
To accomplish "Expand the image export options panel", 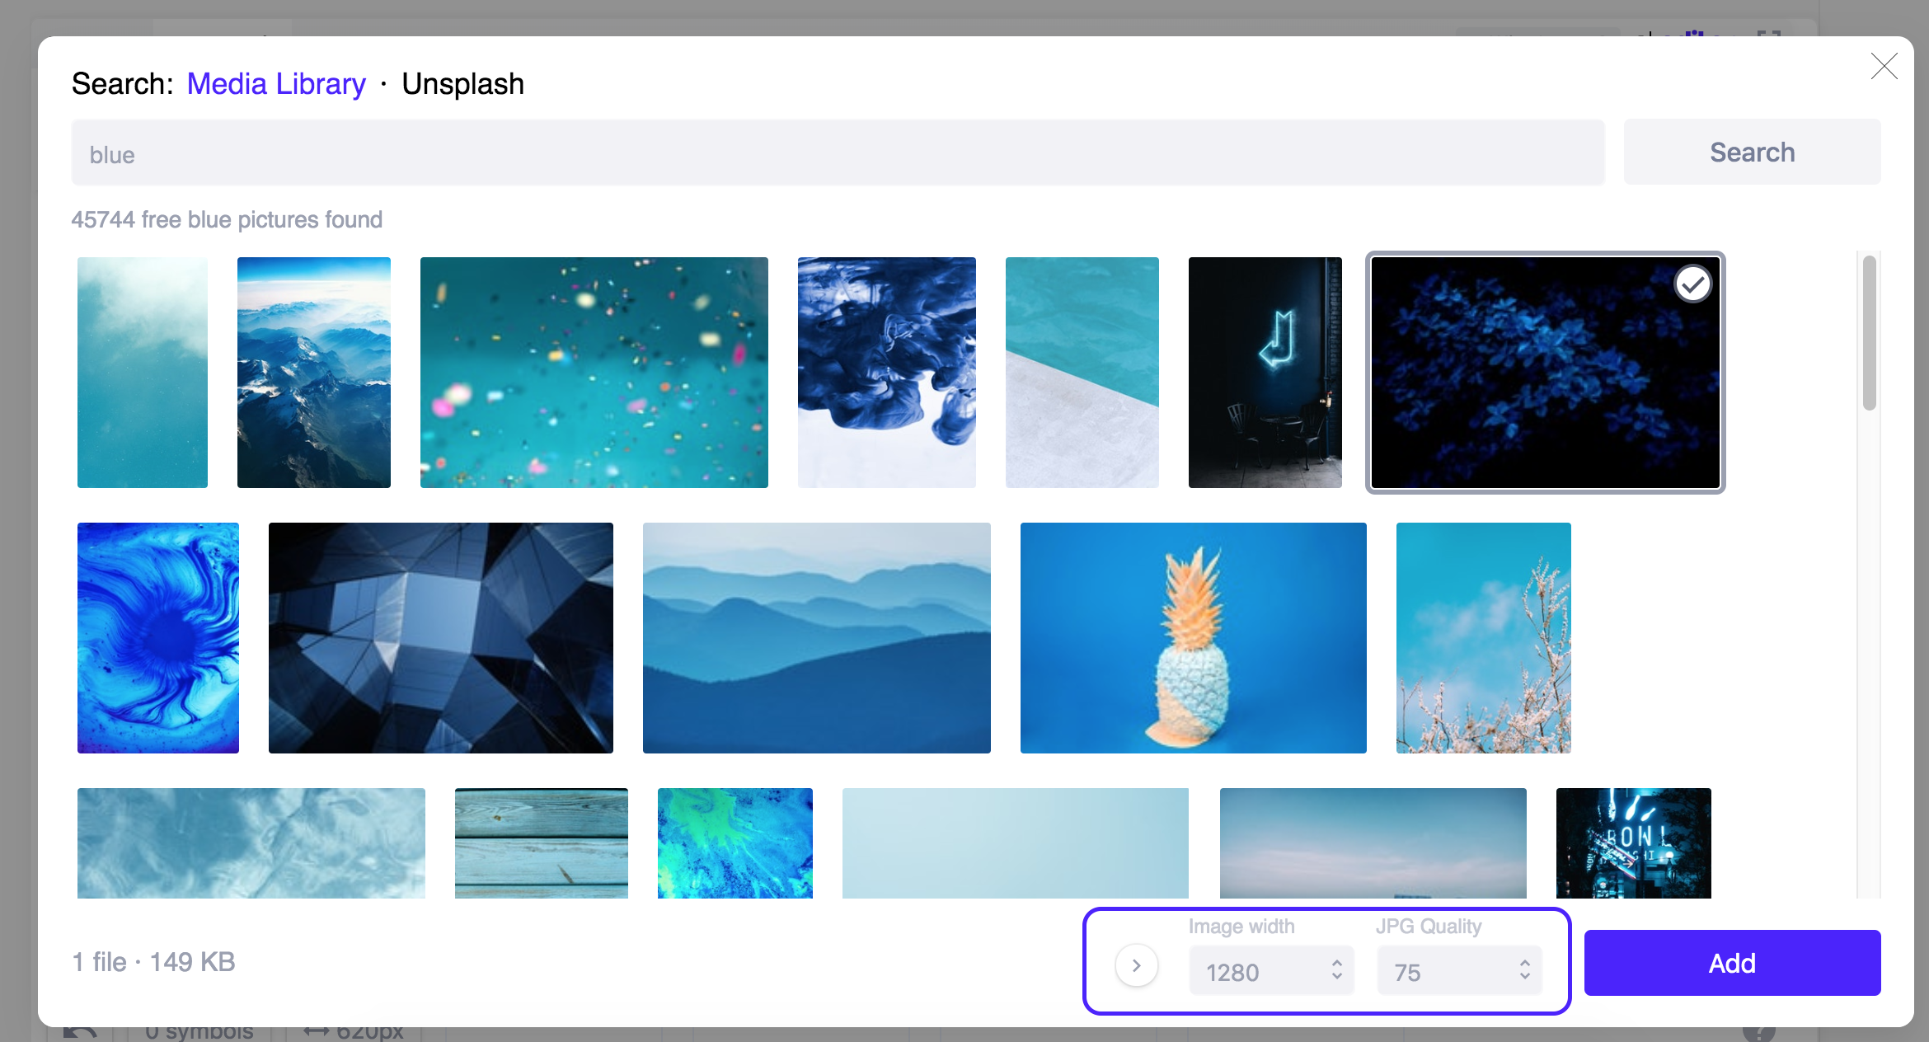I will tap(1137, 965).
